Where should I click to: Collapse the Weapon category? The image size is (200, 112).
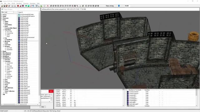(3, 46)
